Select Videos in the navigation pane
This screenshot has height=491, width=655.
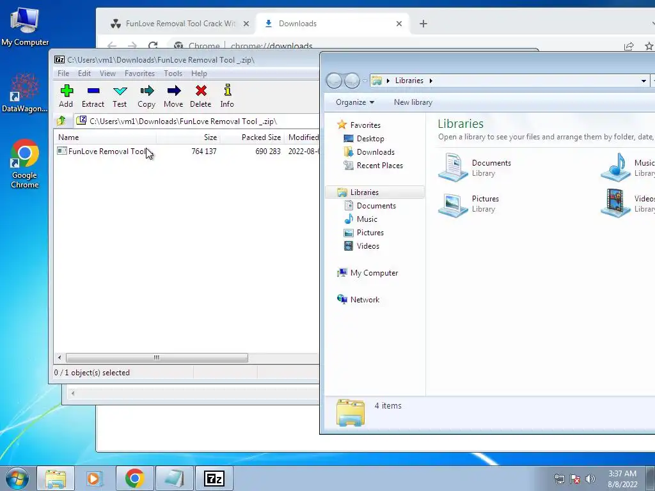coord(368,246)
